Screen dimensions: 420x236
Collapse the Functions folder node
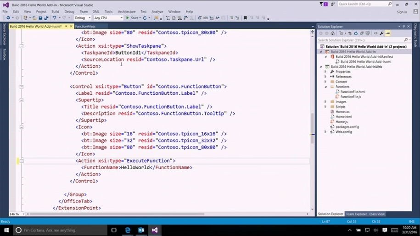point(326,87)
